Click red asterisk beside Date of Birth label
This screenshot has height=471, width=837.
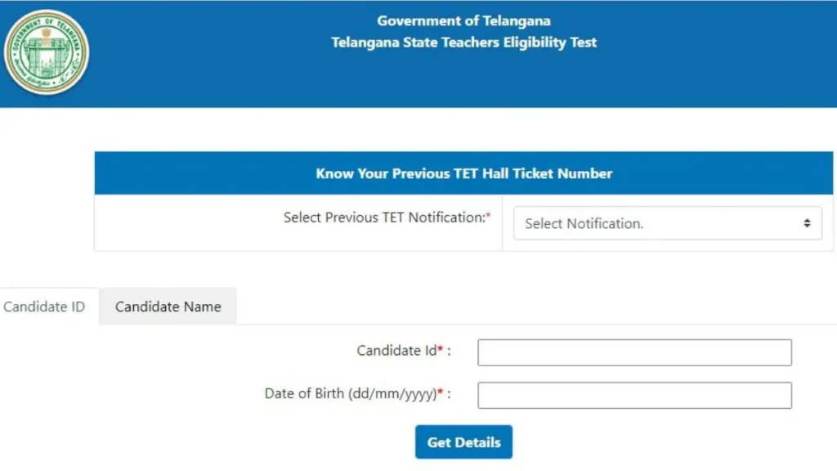pos(441,392)
